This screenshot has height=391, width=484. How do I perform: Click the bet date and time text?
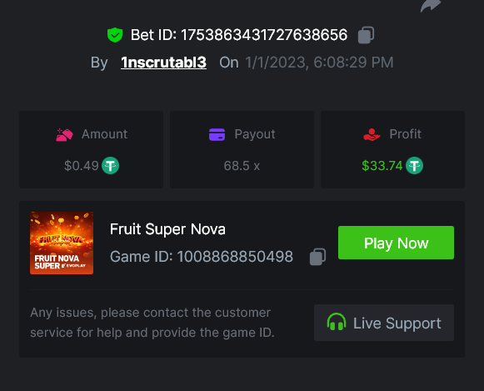tap(319, 63)
